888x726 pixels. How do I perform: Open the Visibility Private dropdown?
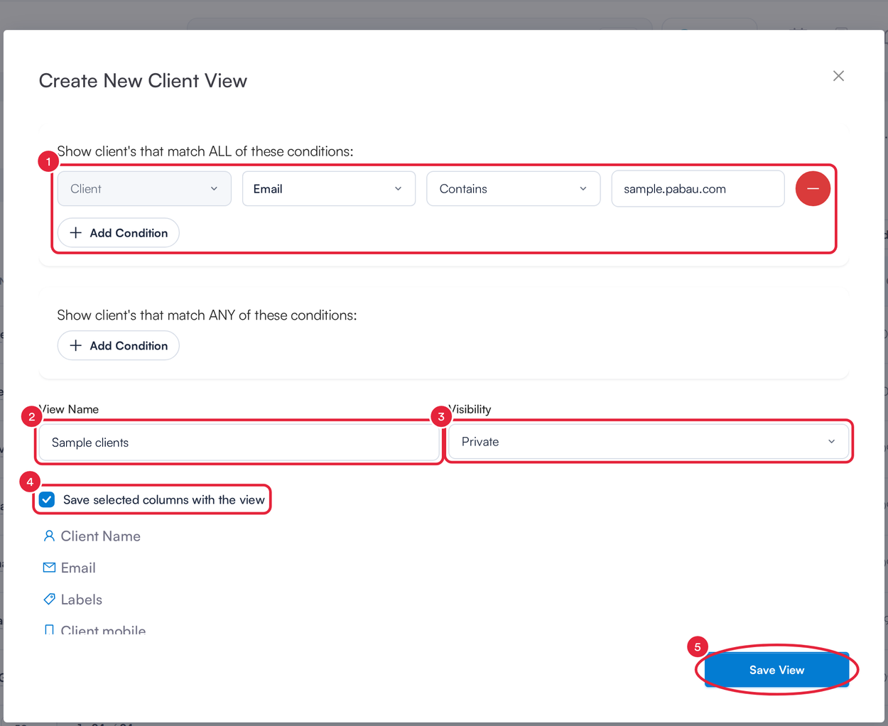[649, 442]
